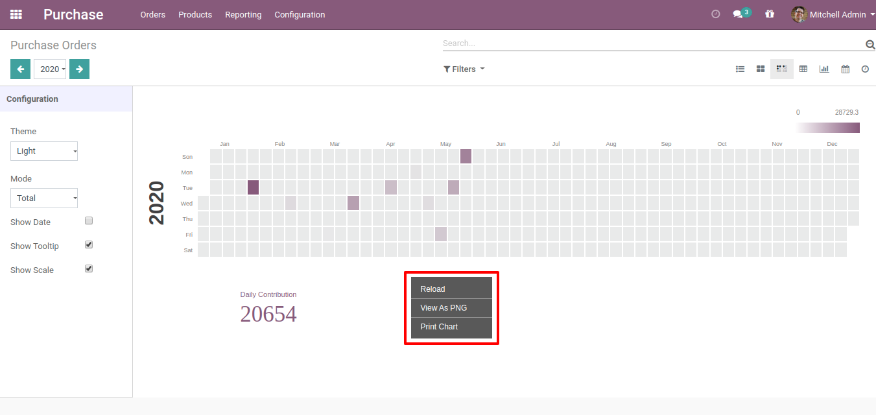
Task: Open the apps grid menu icon
Action: click(x=16, y=14)
